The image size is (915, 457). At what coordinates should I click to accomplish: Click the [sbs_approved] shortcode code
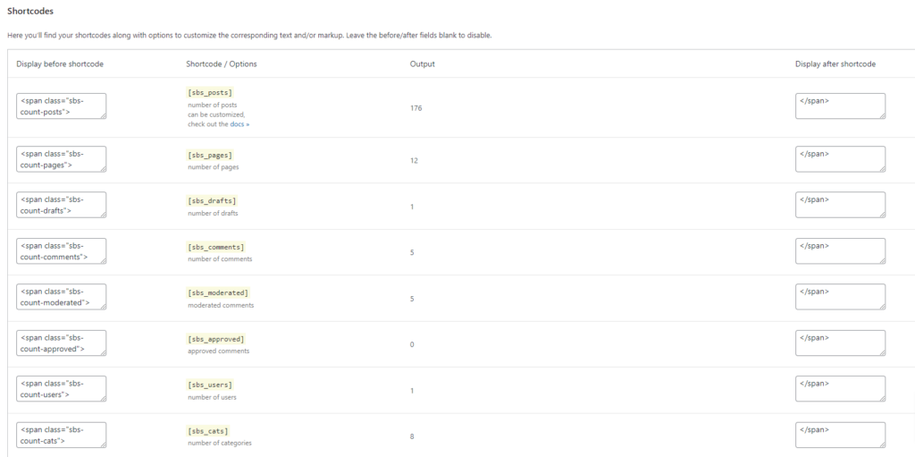pyautogui.click(x=215, y=339)
